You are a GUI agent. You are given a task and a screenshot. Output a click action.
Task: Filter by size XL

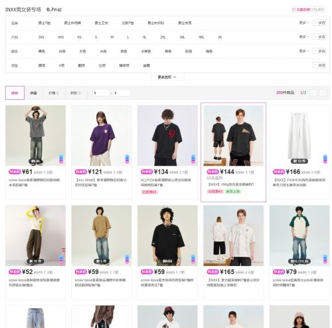pyautogui.click(x=144, y=37)
